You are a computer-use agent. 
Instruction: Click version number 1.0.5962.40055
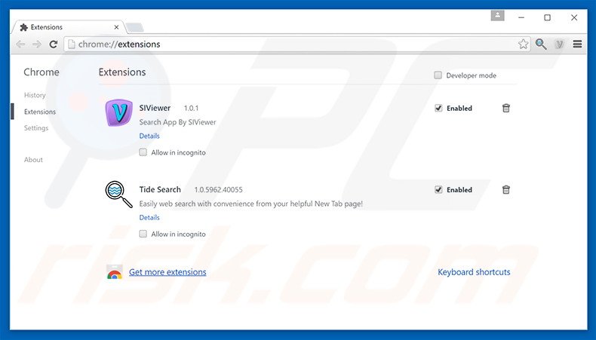218,189
